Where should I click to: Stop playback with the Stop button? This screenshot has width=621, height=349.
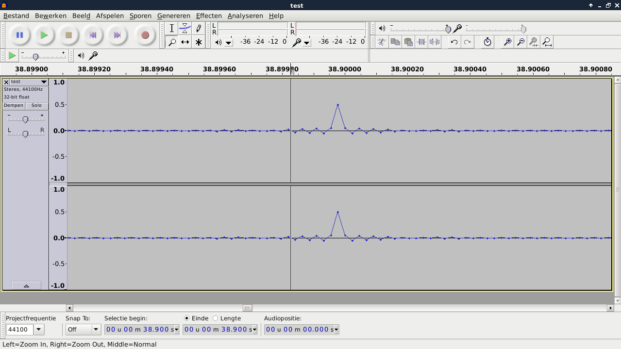pyautogui.click(x=68, y=35)
